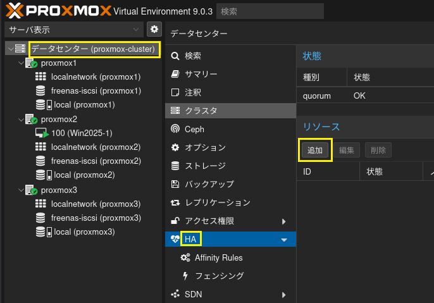Click the gears icon beside Affinity Rules
Image resolution: width=434 pixels, height=303 pixels.
coord(185,257)
